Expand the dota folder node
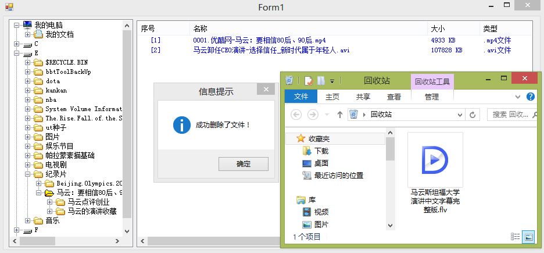544x253 pixels. pyautogui.click(x=27, y=81)
